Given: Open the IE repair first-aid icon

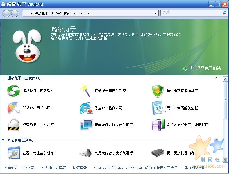Looking at the screenshot, I should (x=86, y=108).
